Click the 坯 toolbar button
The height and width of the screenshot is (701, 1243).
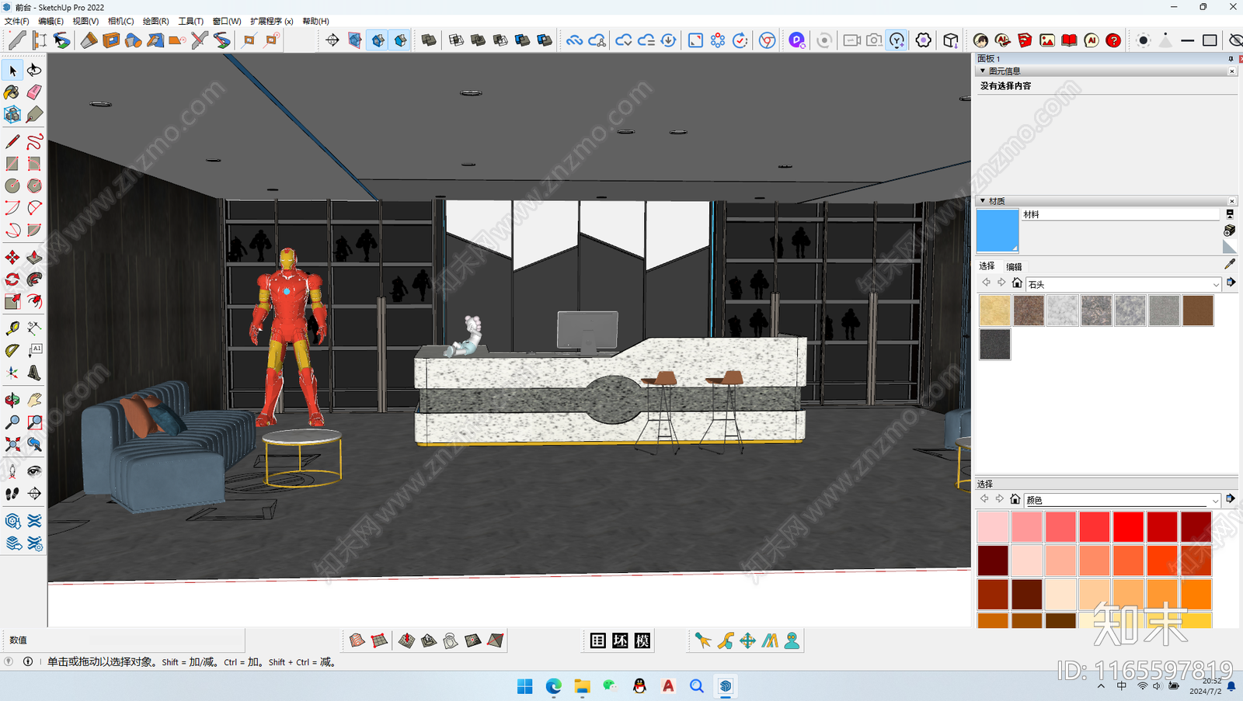(x=620, y=640)
